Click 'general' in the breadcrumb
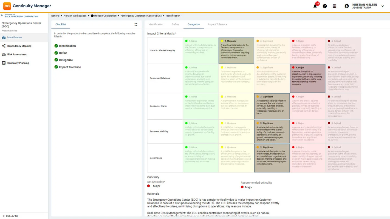390x219 pixels. pyautogui.click(x=55, y=16)
